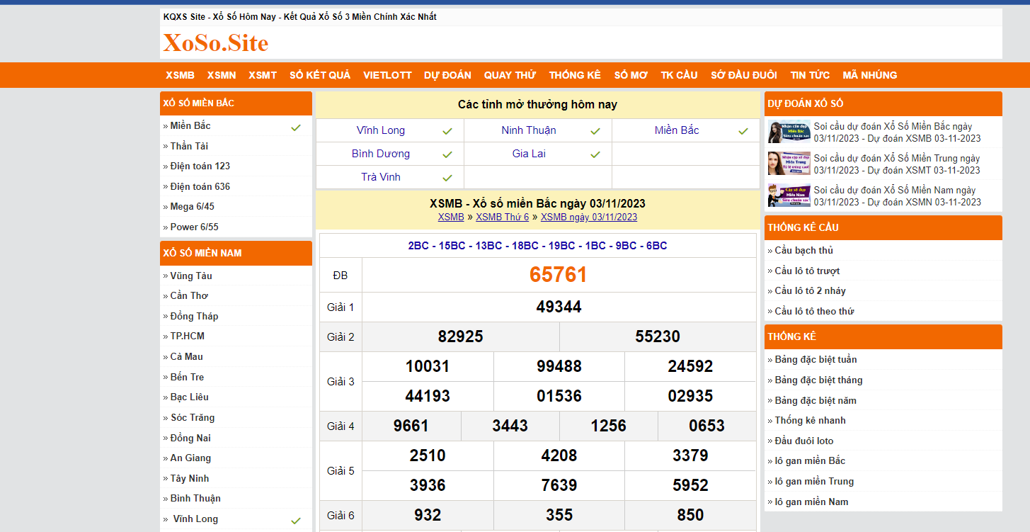This screenshot has height=532, width=1030.
Task: Click the green checkmark beside Vĩnh Long
Action: point(447,131)
